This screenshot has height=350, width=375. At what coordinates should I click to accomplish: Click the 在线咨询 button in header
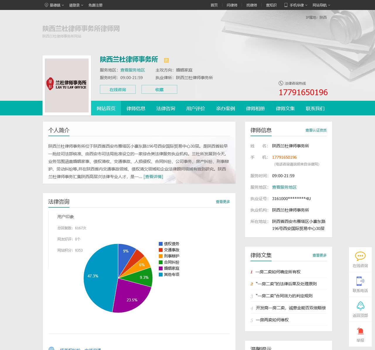(x=118, y=89)
